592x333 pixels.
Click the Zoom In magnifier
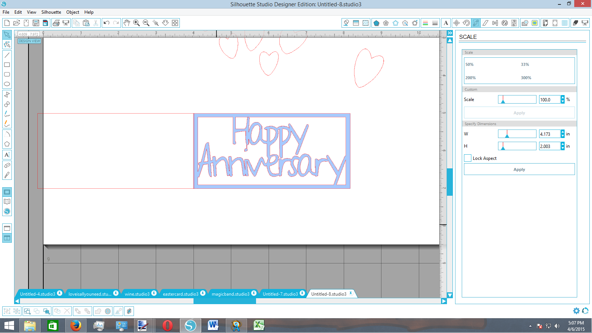coord(136,23)
